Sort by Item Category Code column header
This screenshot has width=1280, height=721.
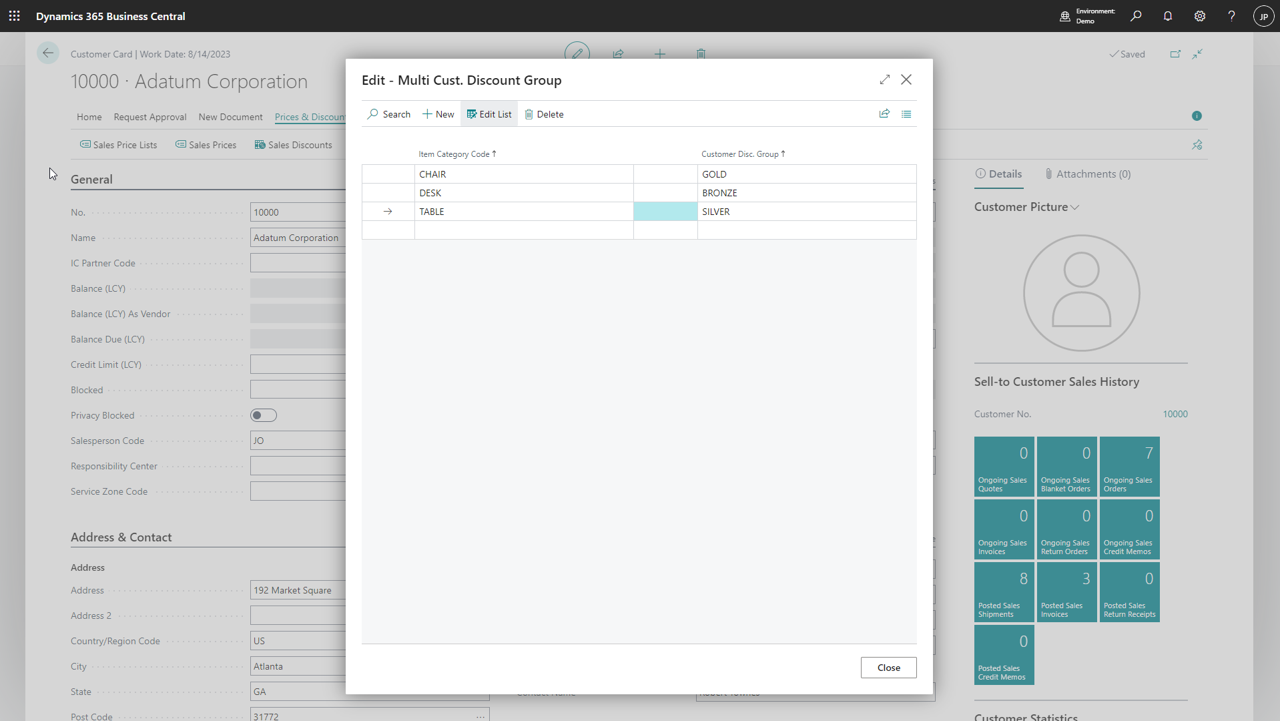point(457,154)
